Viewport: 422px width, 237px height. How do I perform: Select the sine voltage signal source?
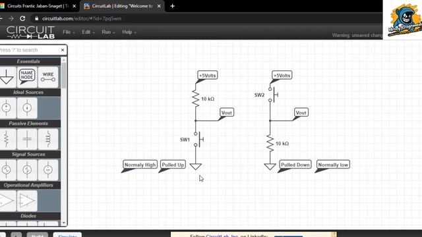[7, 170]
